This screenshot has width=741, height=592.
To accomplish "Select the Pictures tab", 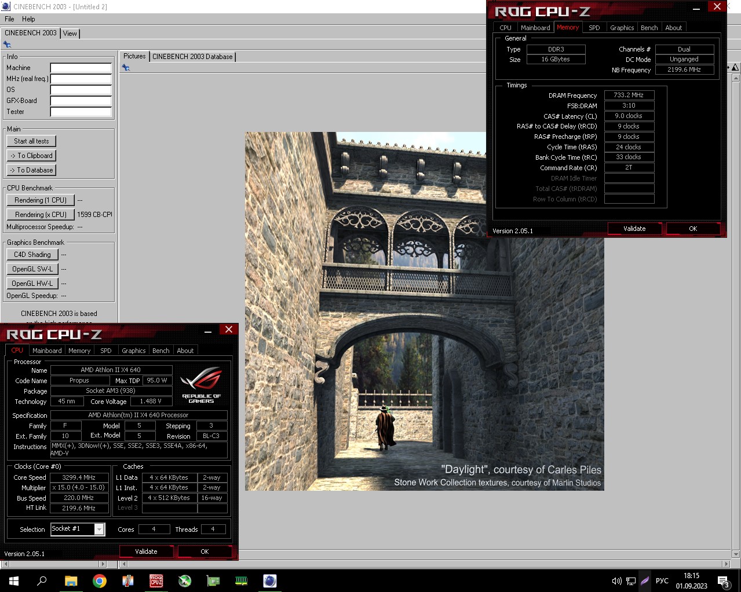I will point(134,56).
